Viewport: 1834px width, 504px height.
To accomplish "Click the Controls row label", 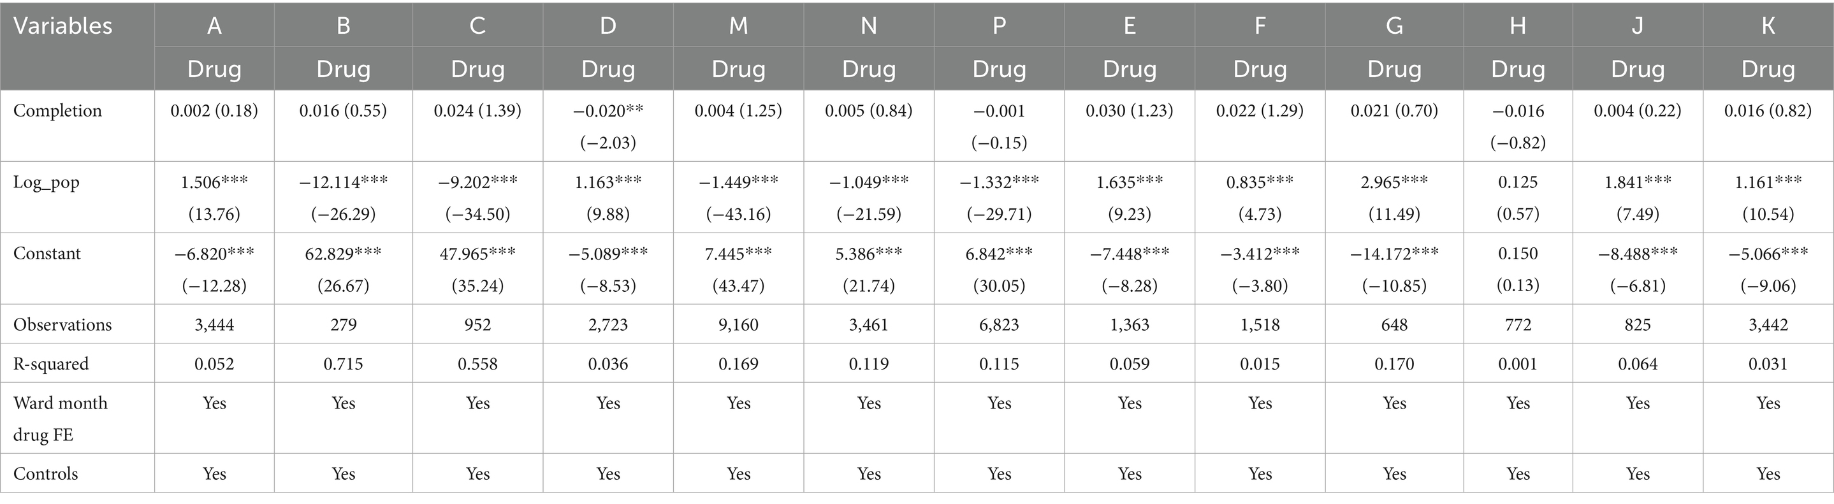I will point(45,473).
